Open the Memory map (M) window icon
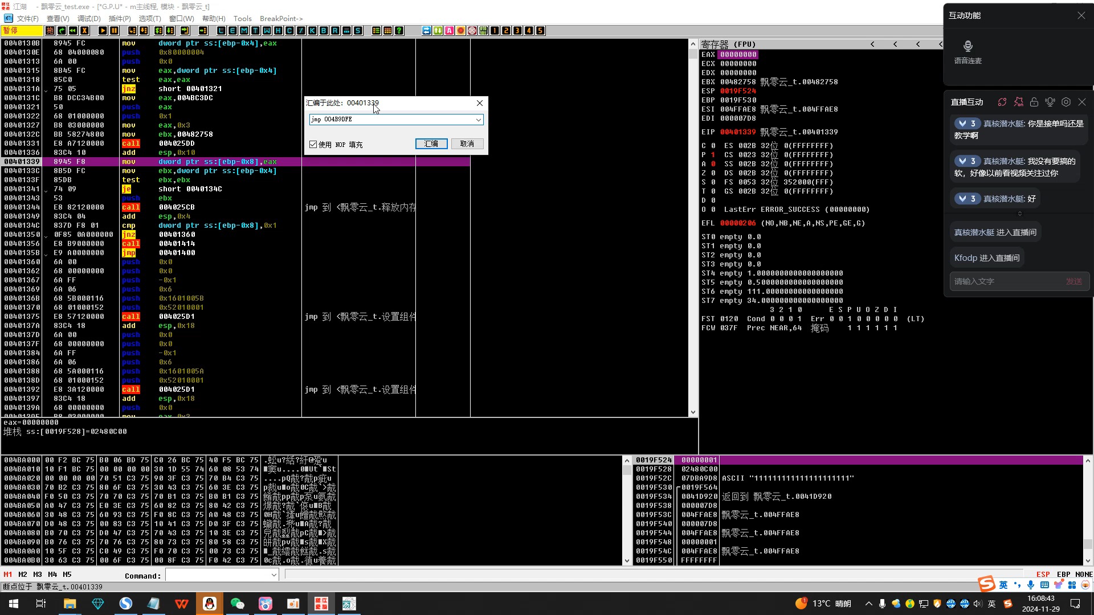Viewport: 1094px width, 615px height. (x=244, y=31)
